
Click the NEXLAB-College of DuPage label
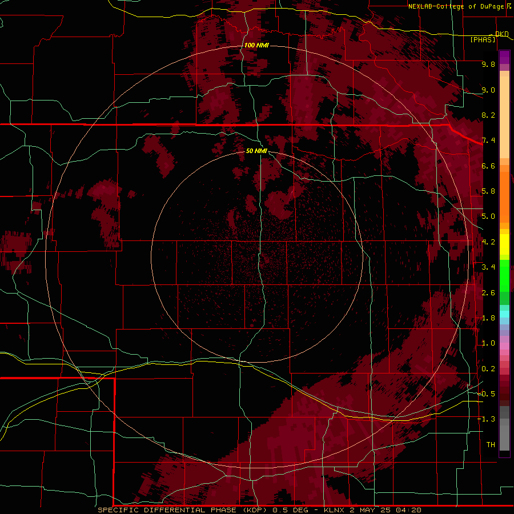point(456,6)
